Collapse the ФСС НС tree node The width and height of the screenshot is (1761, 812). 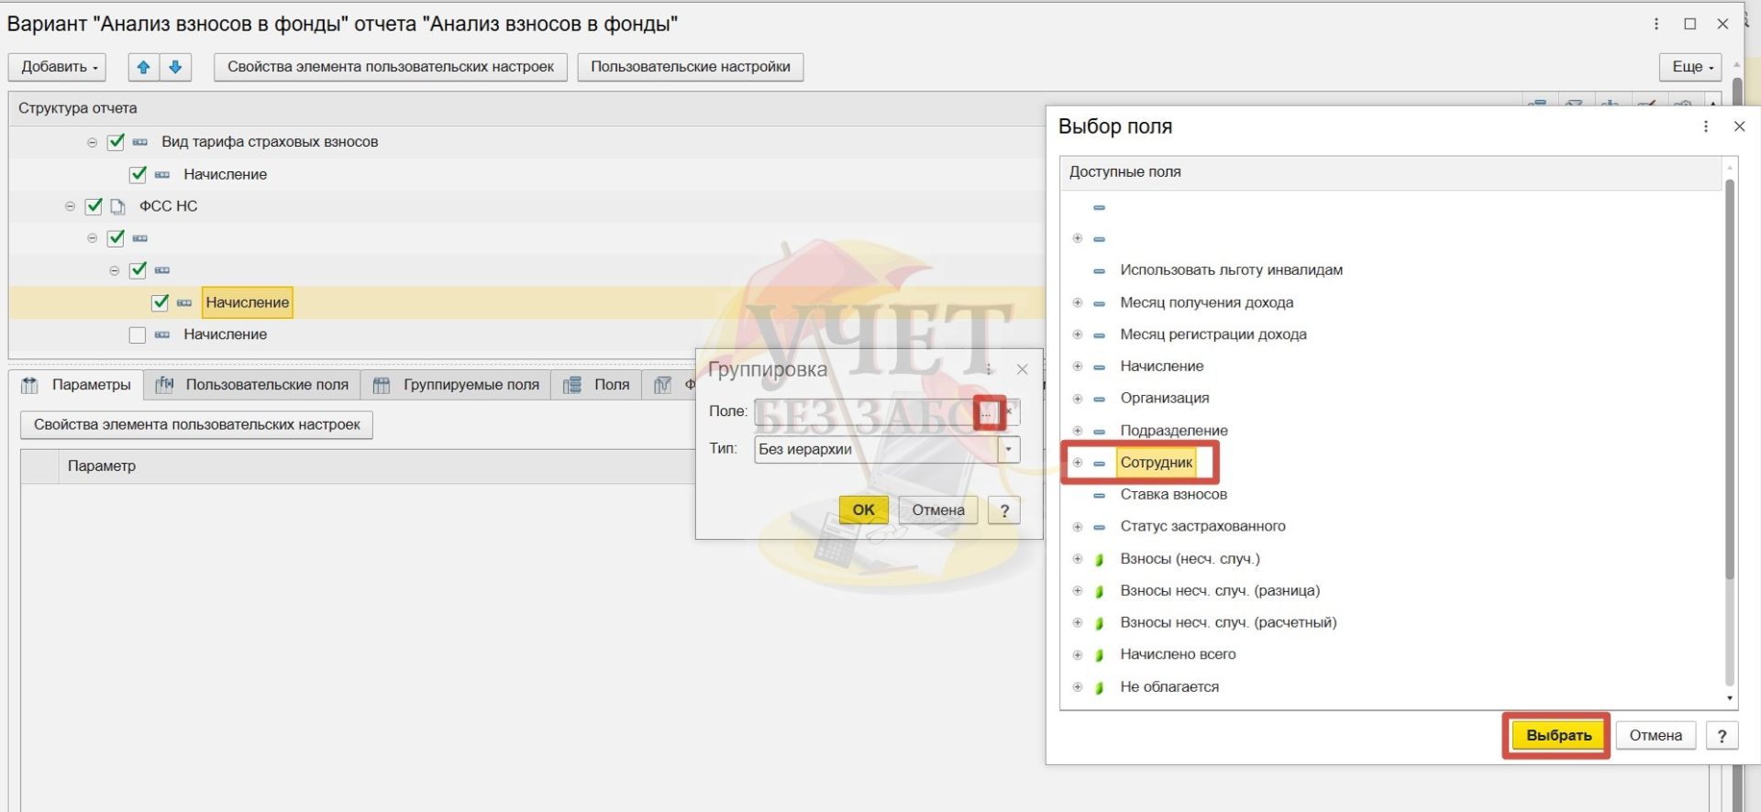pos(70,206)
